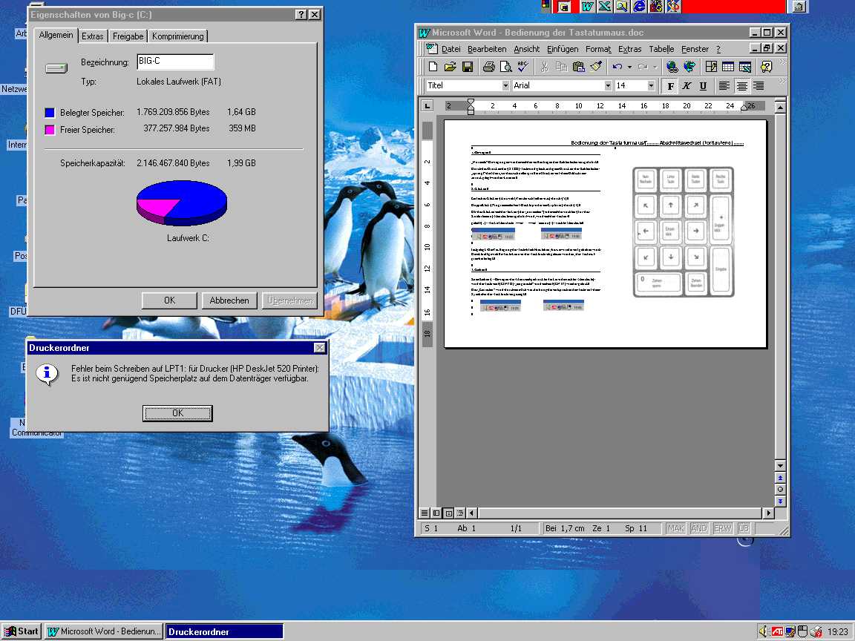This screenshot has width=855, height=641.
Task: Center the text alignment
Action: (741, 85)
